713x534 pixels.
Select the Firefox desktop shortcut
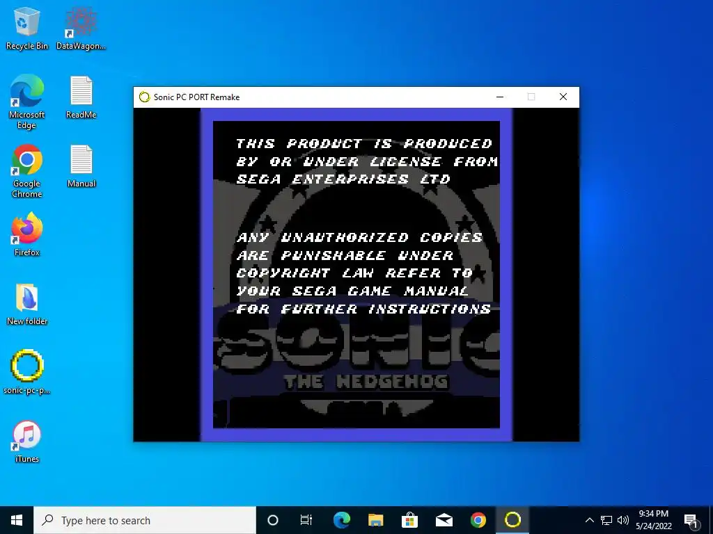[x=26, y=235]
